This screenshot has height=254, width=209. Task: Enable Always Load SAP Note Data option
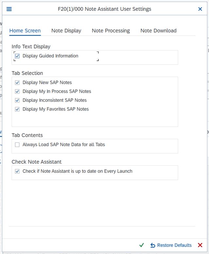point(17,145)
